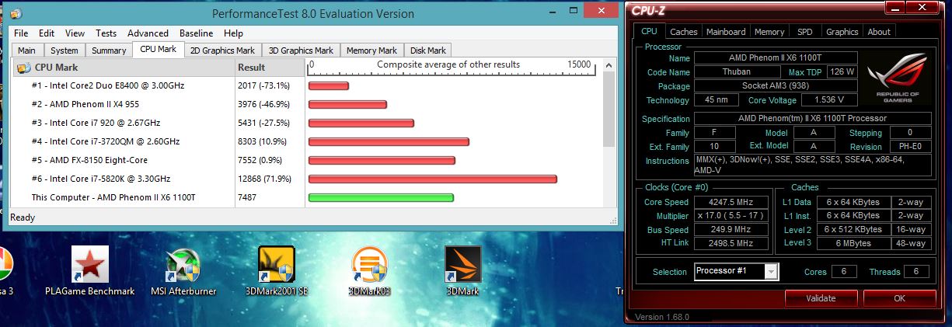Click the Republic of Gamers logo
Image resolution: width=952 pixels, height=327 pixels.
click(x=897, y=79)
